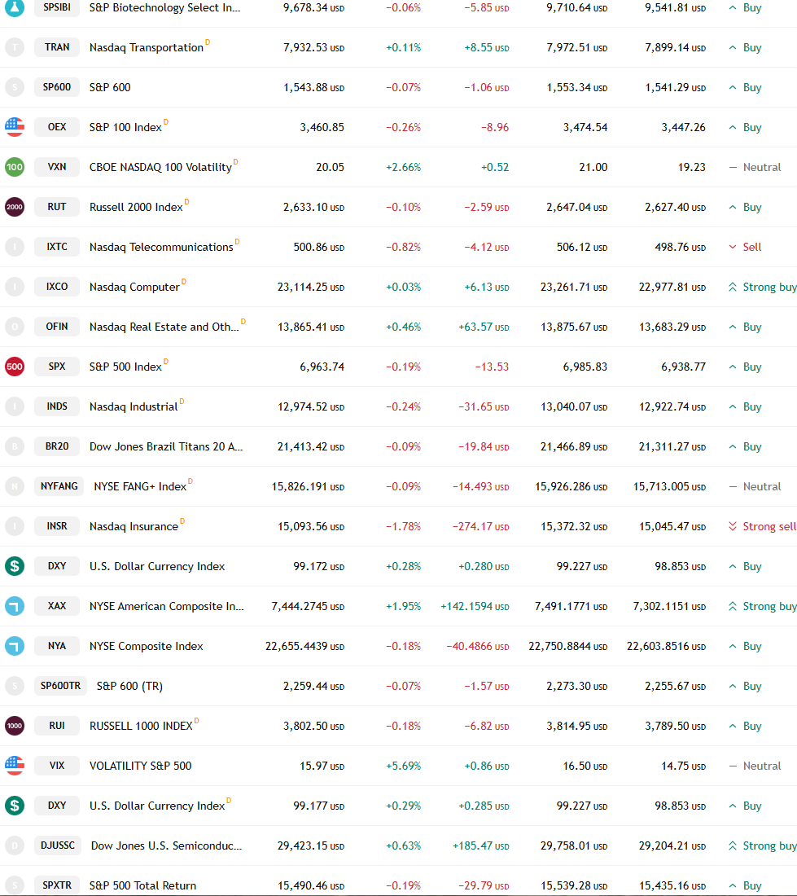Image resolution: width=797 pixels, height=896 pixels.
Task: Open the NYFANG ticker symbol
Action: 59,486
